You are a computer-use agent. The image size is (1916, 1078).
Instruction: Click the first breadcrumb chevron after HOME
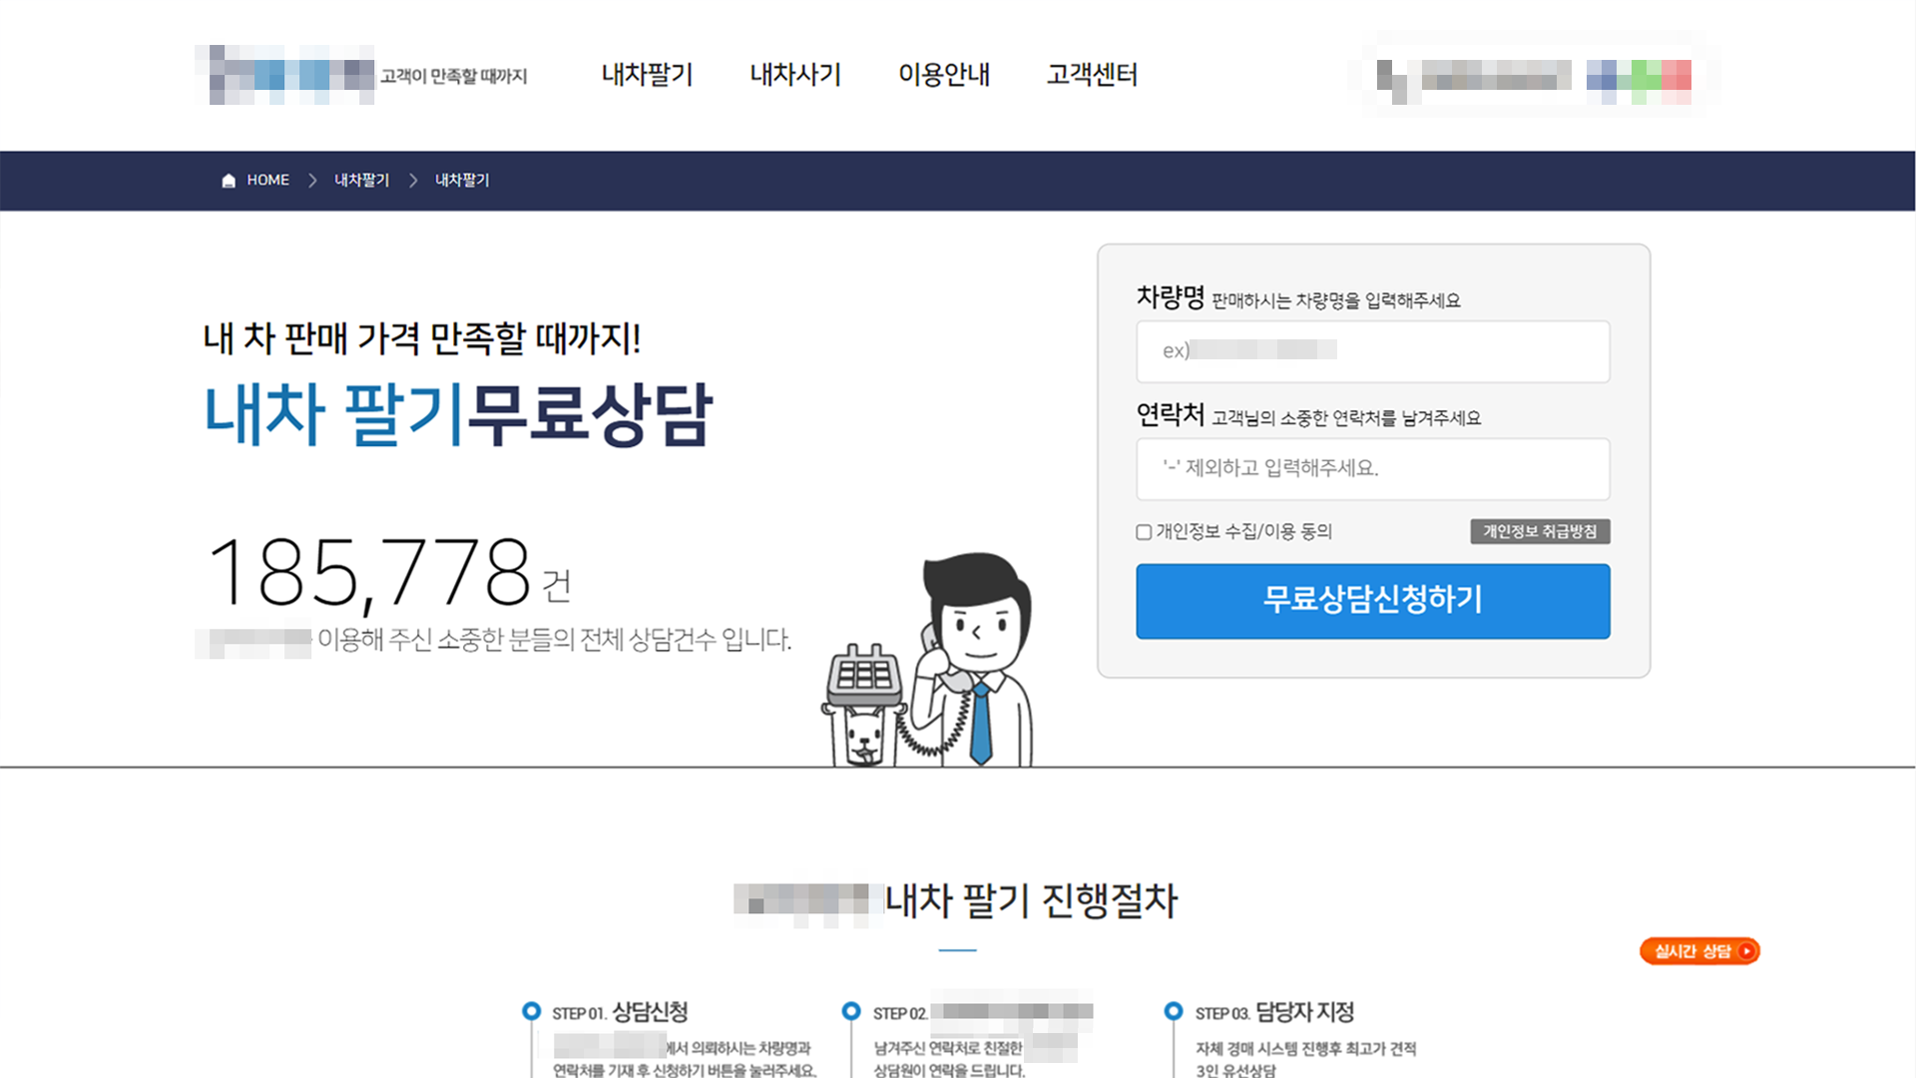tap(312, 181)
